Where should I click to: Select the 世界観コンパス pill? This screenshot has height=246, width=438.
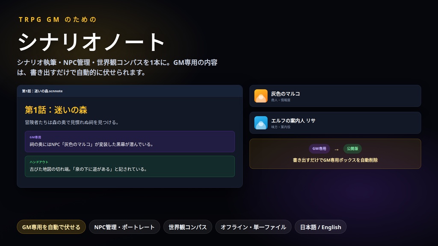coord(187,227)
